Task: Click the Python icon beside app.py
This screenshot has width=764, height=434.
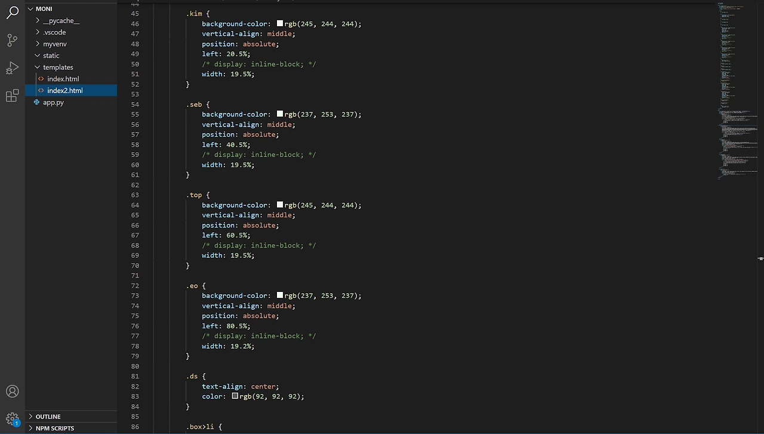Action: click(x=37, y=102)
